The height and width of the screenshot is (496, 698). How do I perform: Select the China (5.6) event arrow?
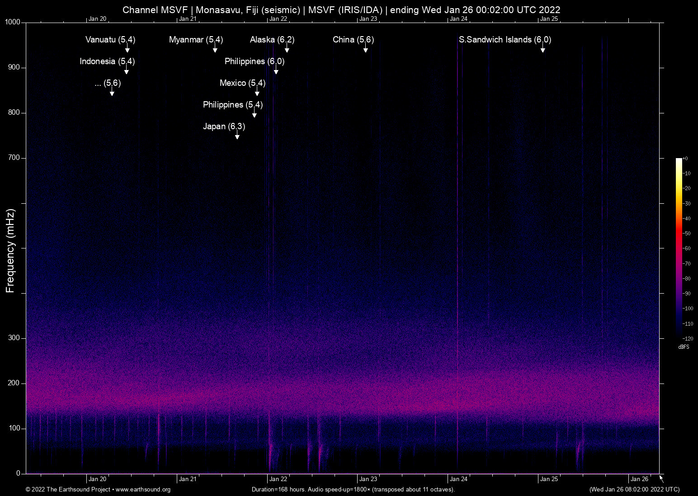point(365,49)
